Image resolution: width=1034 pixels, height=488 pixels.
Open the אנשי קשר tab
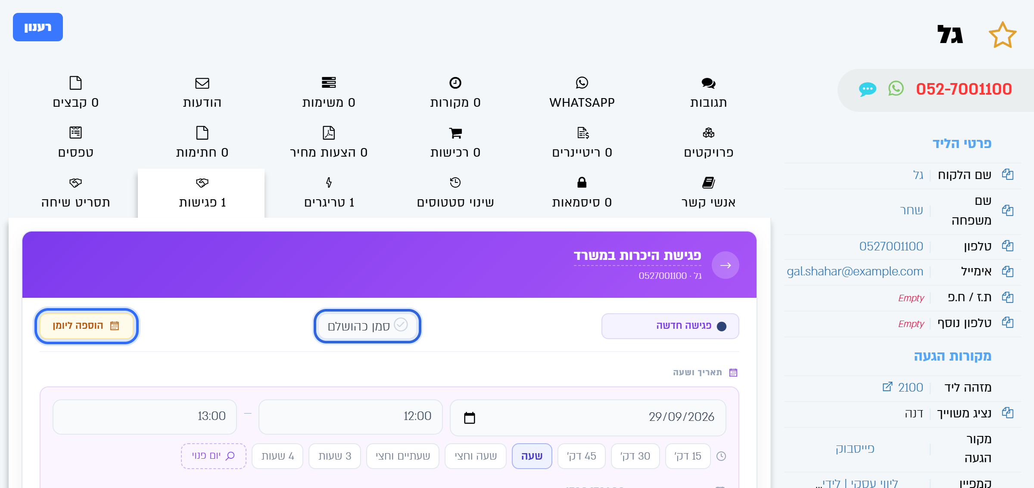point(708,193)
